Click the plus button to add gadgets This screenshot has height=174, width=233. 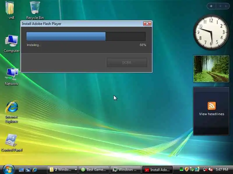pyautogui.click(x=211, y=6)
